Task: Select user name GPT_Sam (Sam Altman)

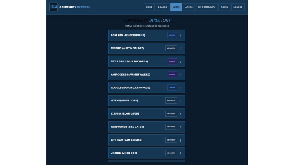Action: click(126, 140)
